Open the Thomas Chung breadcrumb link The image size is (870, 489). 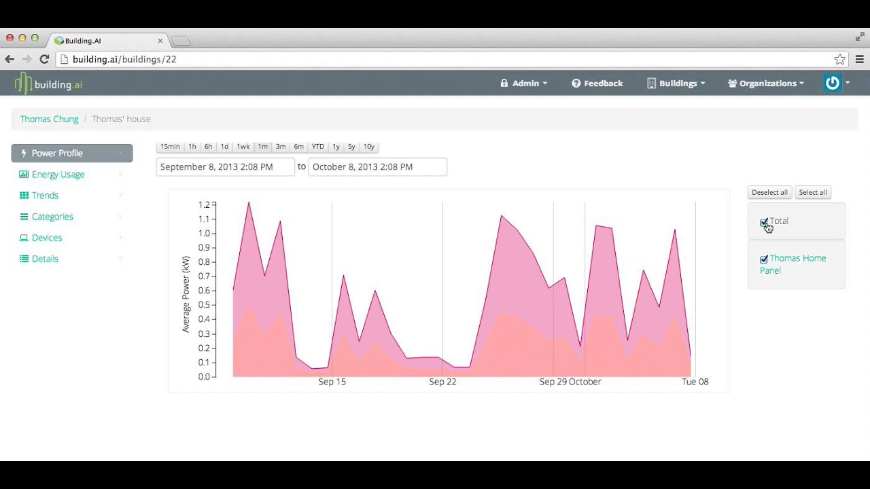point(50,119)
